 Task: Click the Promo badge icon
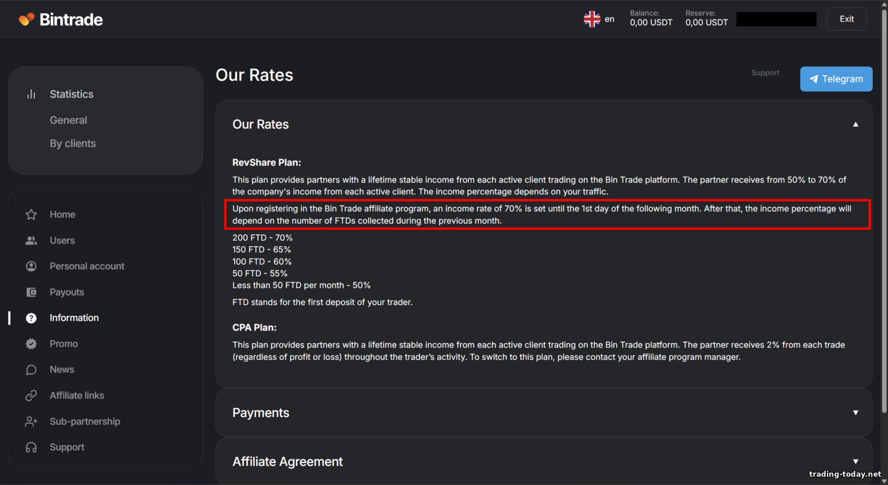coord(31,344)
